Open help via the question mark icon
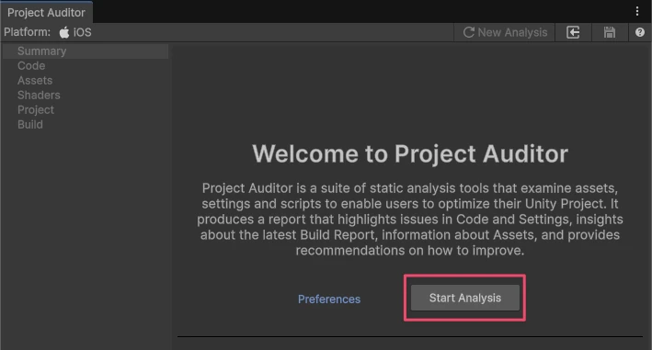The image size is (652, 350). click(x=640, y=32)
